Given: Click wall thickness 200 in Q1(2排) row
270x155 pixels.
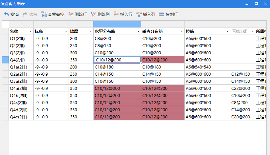Looking at the screenshot, I should coord(81,39).
